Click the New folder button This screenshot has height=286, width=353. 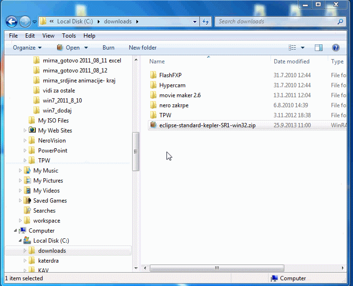point(143,48)
